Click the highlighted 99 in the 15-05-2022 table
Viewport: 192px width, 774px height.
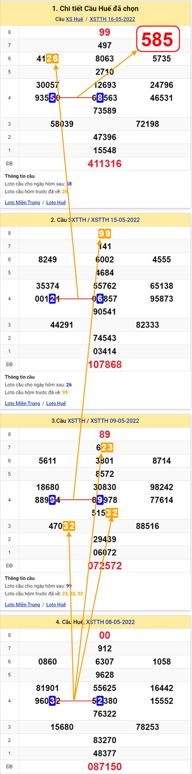click(x=104, y=234)
